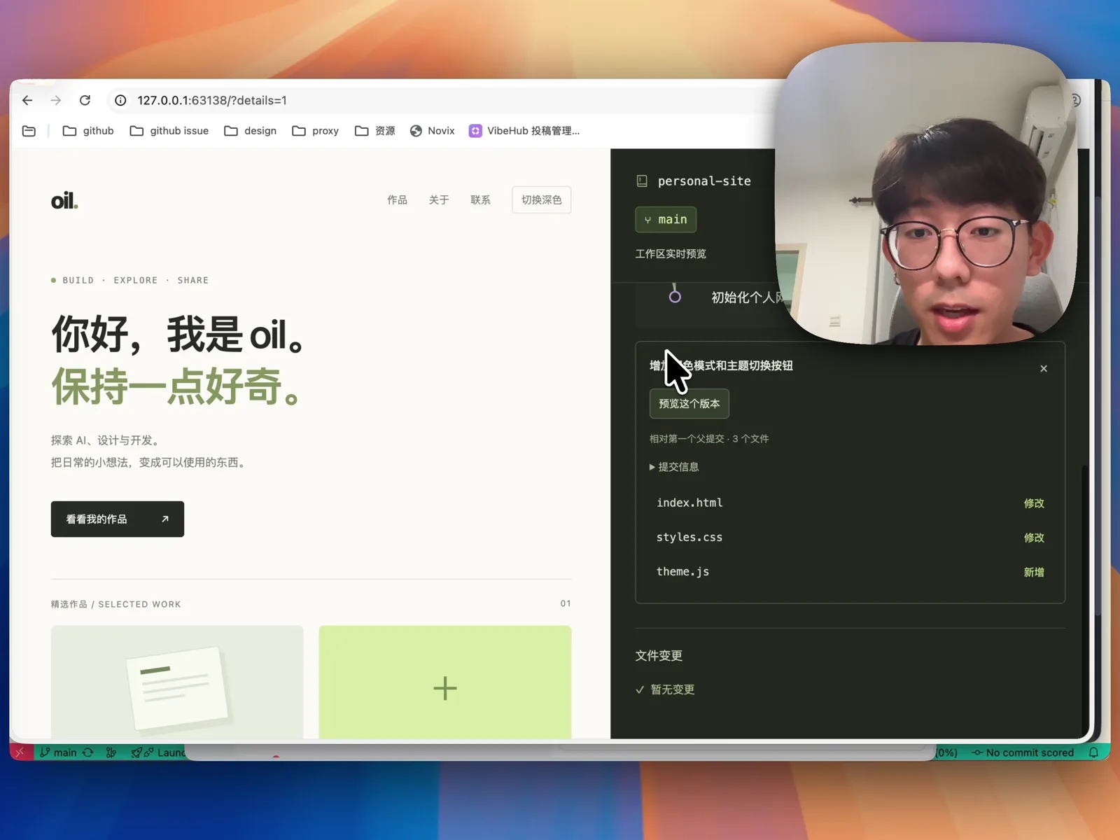
Task: Click the browser forward arrow
Action: (x=56, y=100)
